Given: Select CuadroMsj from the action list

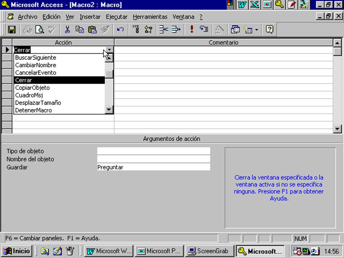Looking at the screenshot, I should (x=59, y=95).
